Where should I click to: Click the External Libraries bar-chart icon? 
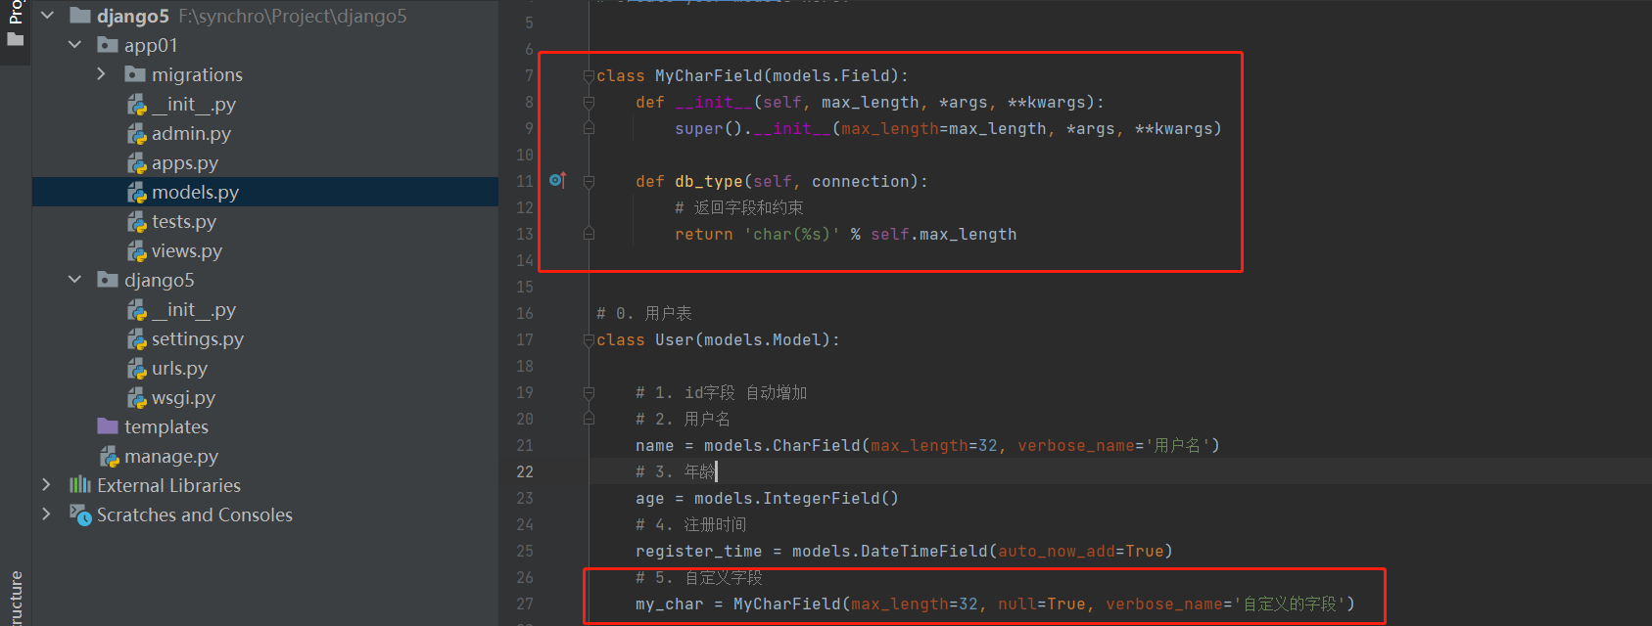[80, 485]
